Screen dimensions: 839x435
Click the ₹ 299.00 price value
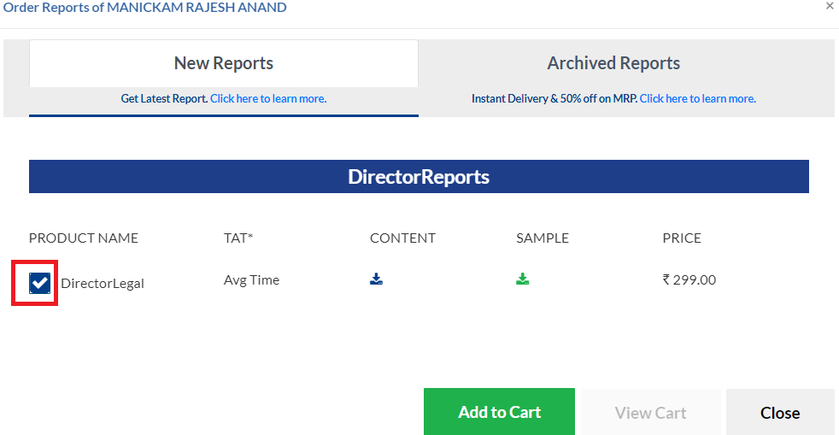689,279
